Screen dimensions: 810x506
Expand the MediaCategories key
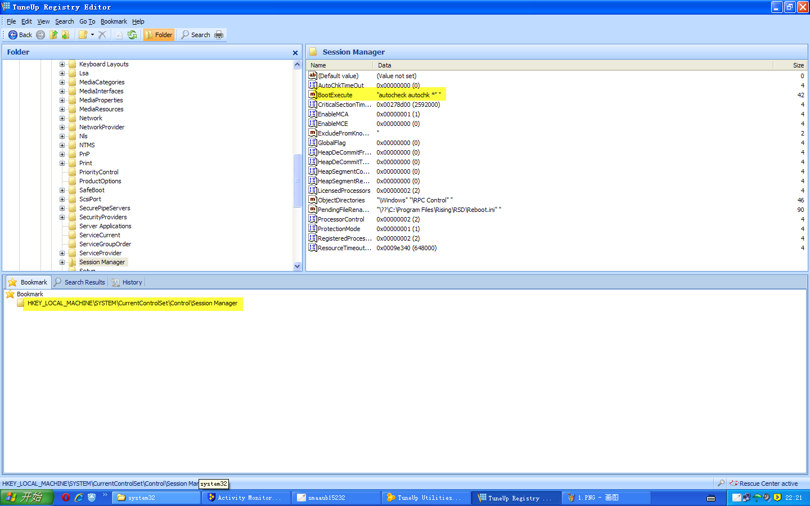tap(62, 82)
